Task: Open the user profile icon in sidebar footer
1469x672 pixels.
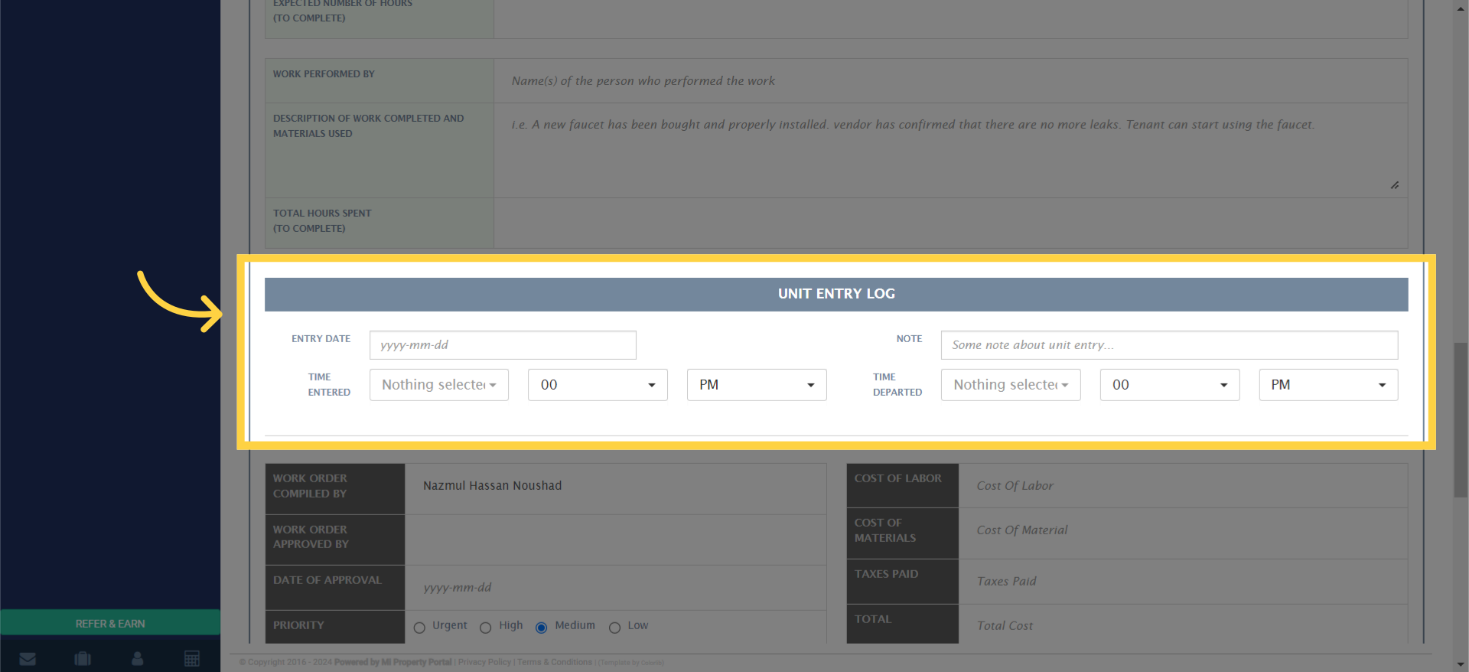Action: [138, 658]
